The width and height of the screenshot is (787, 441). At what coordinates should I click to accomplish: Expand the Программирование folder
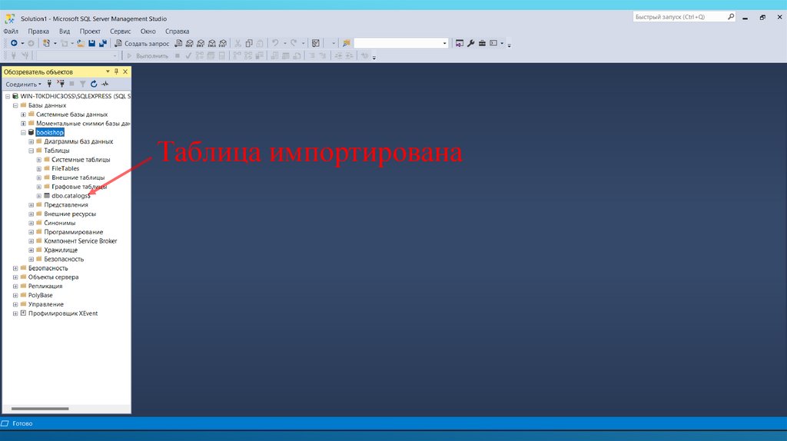coord(31,232)
